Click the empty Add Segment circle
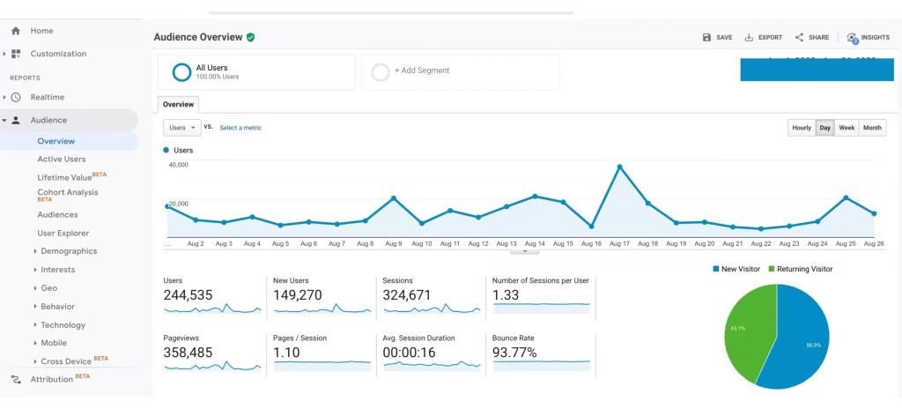This screenshot has width=902, height=409. point(381,72)
